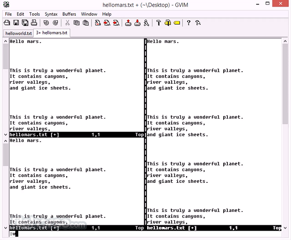The width and height of the screenshot is (291, 240).
Task: Undo the last change via toolbar
Action: point(46,23)
